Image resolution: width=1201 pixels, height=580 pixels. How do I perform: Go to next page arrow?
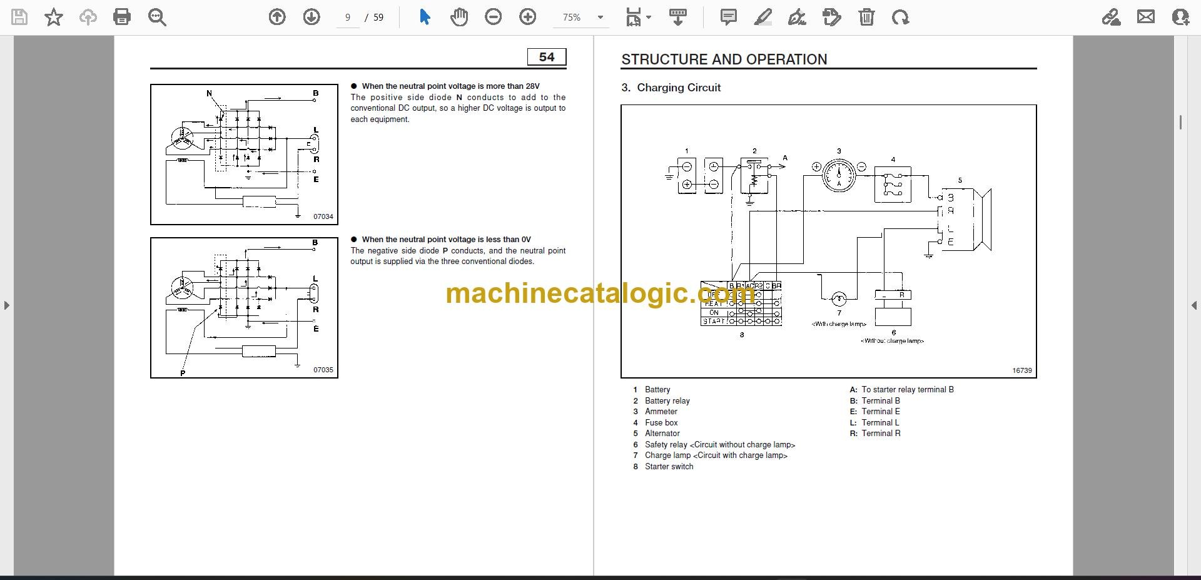pos(312,17)
